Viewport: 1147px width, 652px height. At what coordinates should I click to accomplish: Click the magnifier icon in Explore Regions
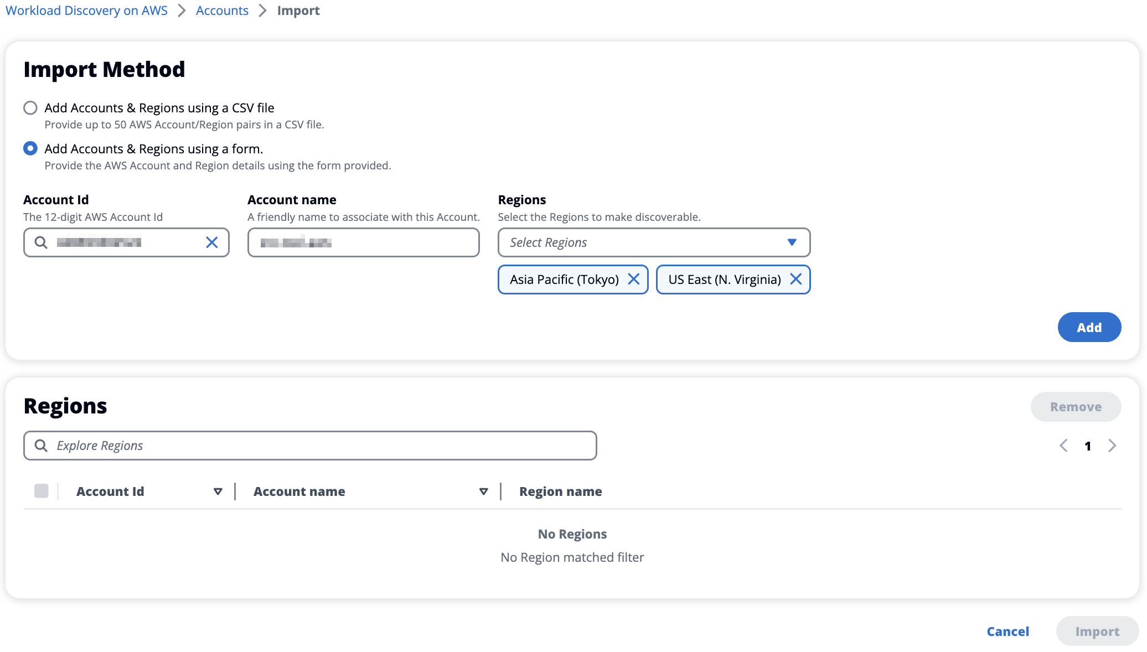pyautogui.click(x=41, y=446)
